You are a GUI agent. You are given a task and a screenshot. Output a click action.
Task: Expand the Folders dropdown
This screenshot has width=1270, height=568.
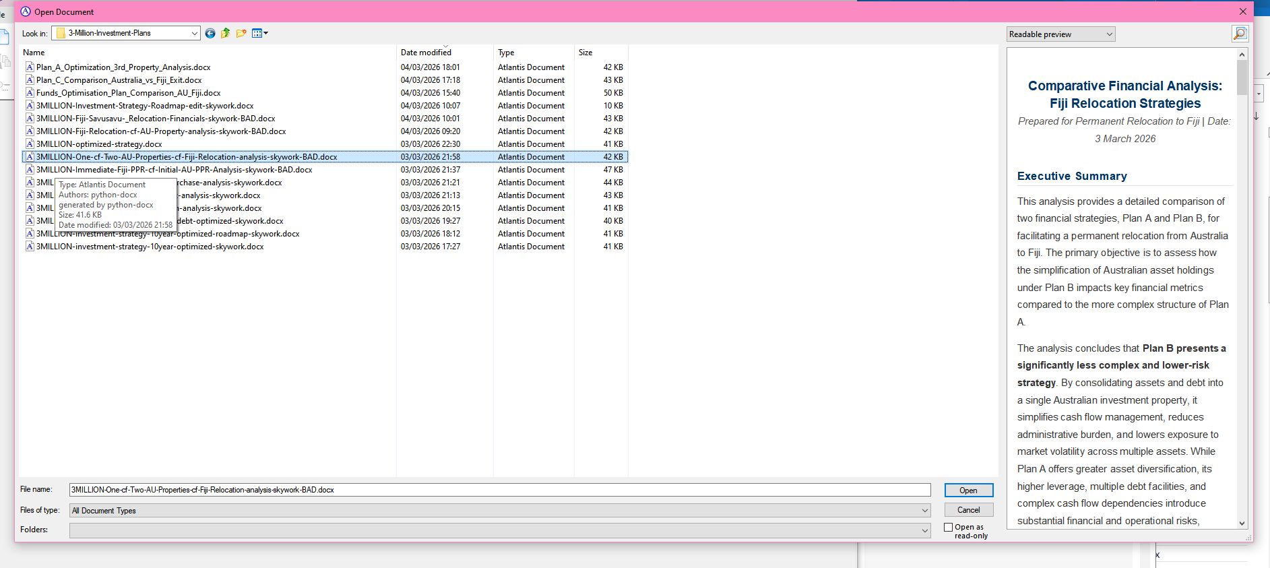(925, 531)
